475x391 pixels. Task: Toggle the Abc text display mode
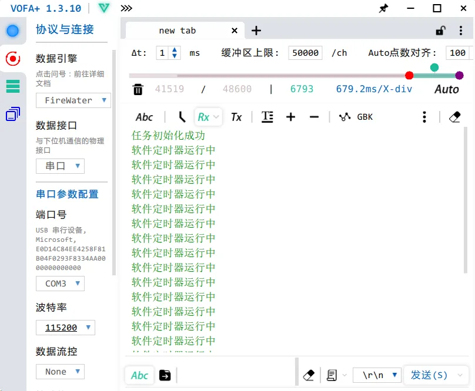click(x=144, y=117)
